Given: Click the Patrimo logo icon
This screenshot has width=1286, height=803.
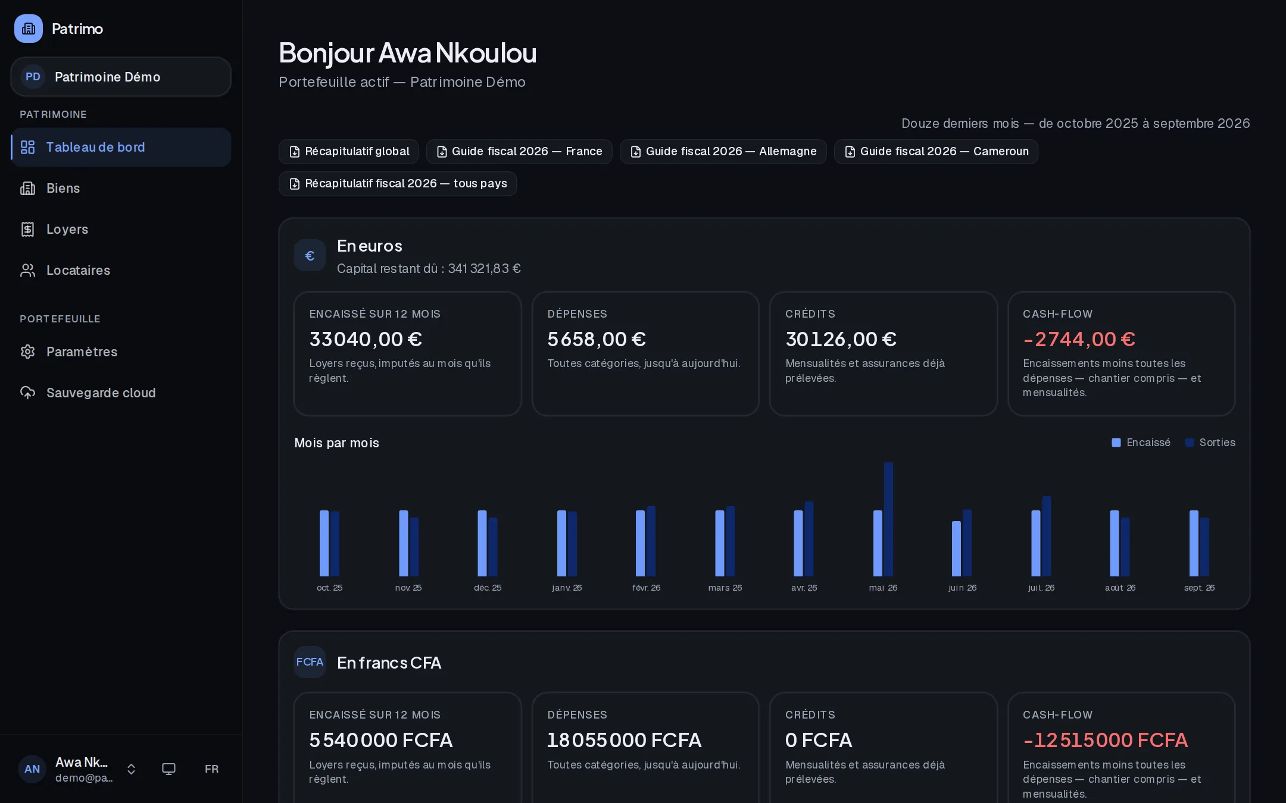Looking at the screenshot, I should [x=29, y=29].
